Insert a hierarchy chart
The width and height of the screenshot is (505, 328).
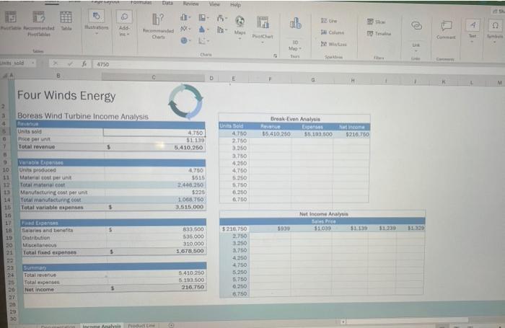pyautogui.click(x=203, y=17)
